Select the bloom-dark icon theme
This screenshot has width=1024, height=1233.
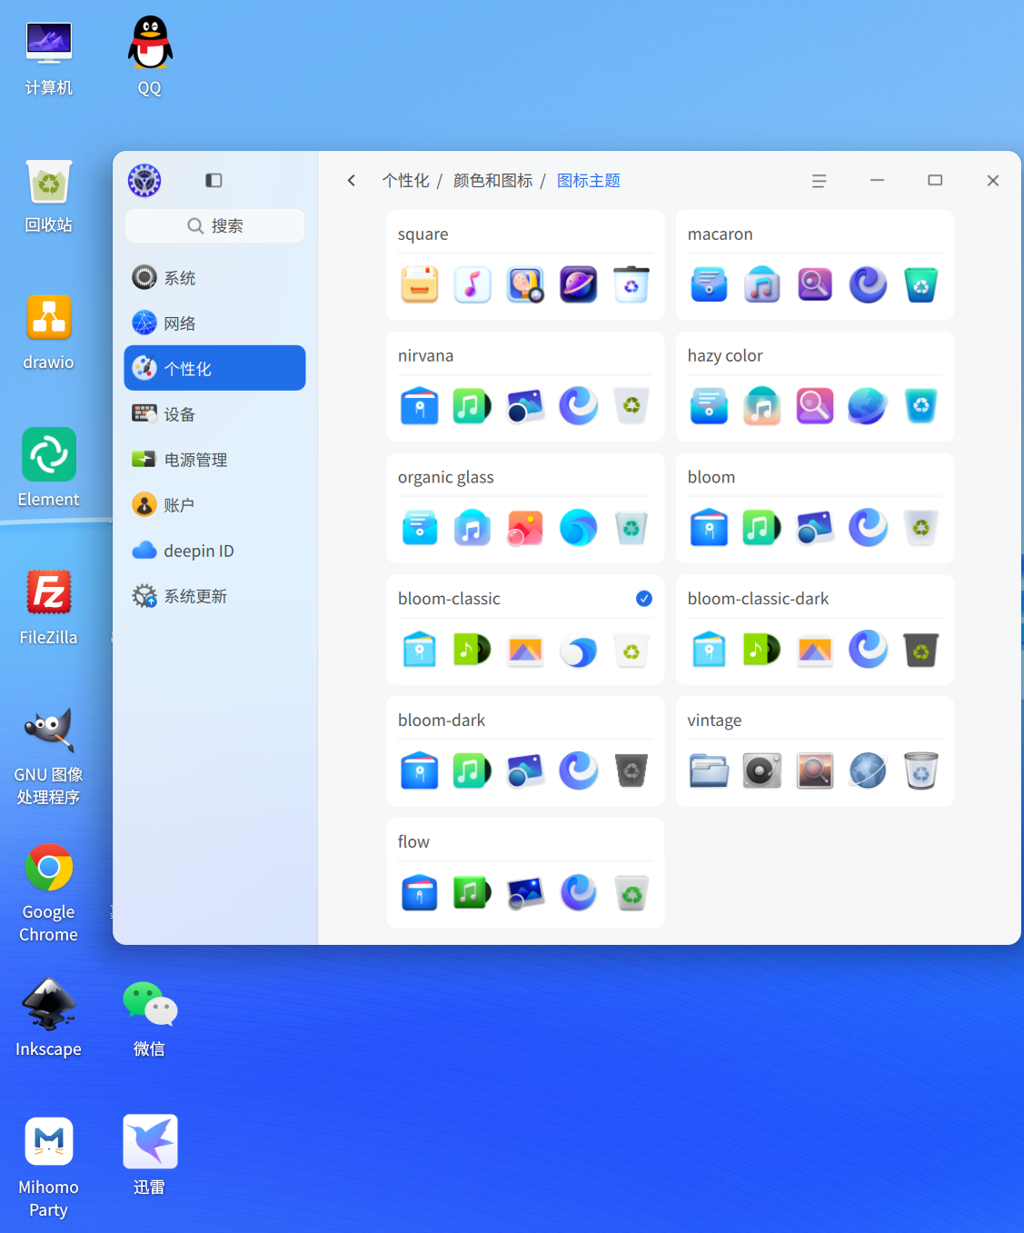(525, 751)
